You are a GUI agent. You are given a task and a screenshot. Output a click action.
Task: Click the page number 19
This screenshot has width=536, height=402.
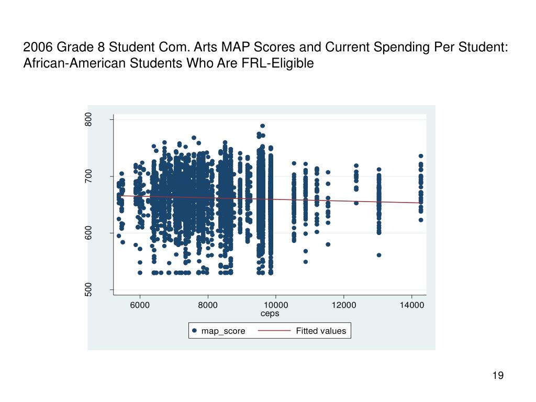point(498,375)
